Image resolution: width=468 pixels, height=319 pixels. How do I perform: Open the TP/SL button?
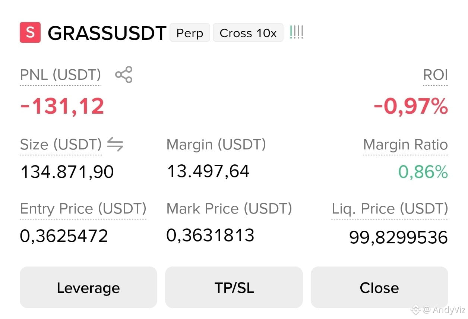[x=234, y=287]
